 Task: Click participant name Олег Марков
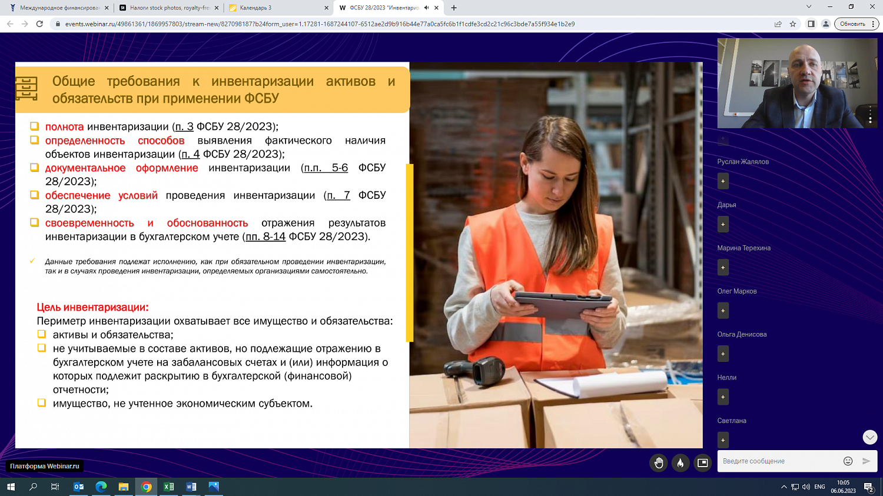pyautogui.click(x=737, y=291)
